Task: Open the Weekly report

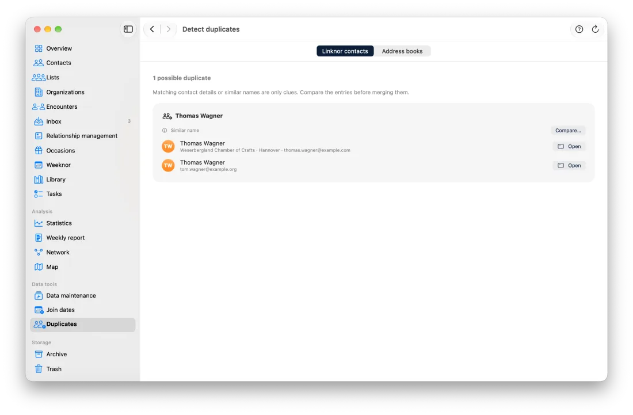Action: [82, 238]
